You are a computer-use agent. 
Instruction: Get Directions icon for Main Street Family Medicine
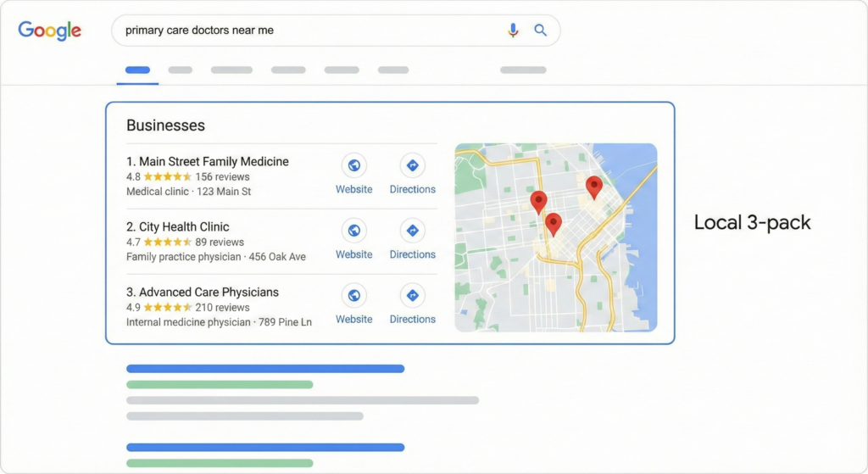(412, 165)
